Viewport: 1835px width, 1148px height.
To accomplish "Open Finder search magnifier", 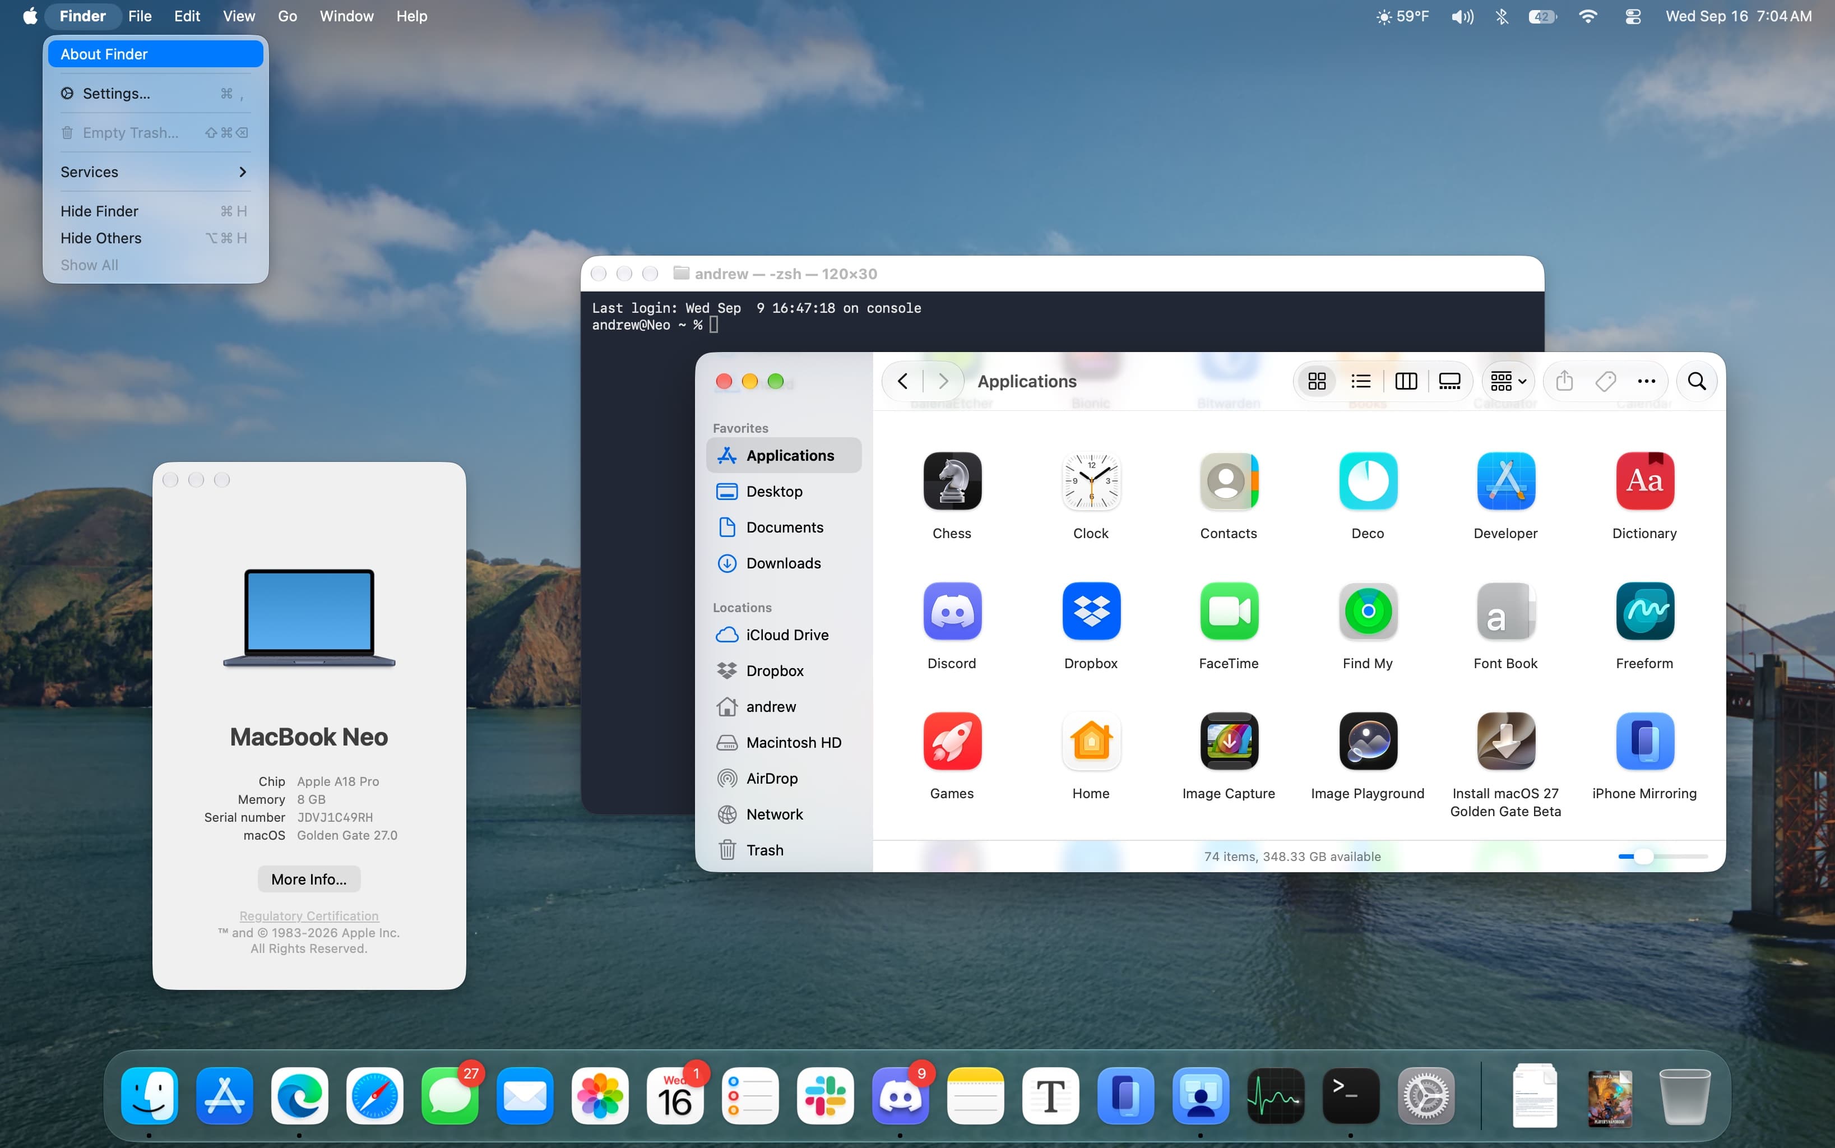I will coord(1697,381).
